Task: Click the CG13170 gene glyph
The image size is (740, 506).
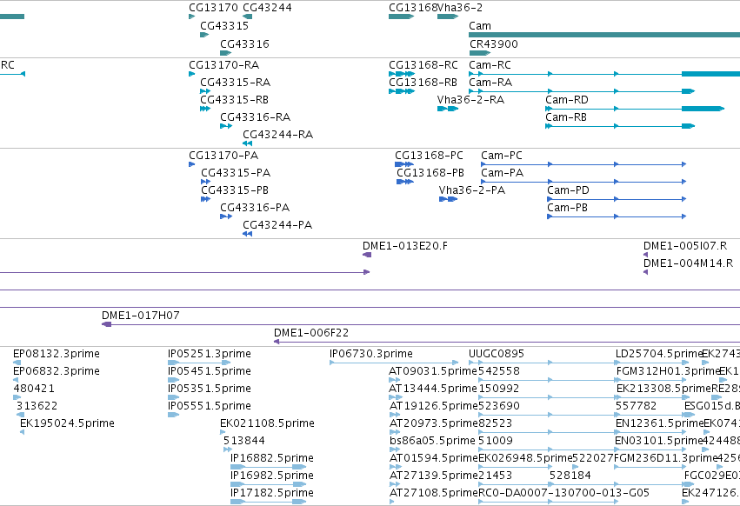Action: [x=191, y=17]
